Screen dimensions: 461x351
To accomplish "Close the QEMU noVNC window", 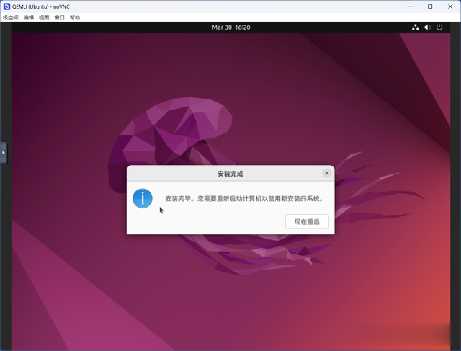I will pyautogui.click(x=450, y=6).
